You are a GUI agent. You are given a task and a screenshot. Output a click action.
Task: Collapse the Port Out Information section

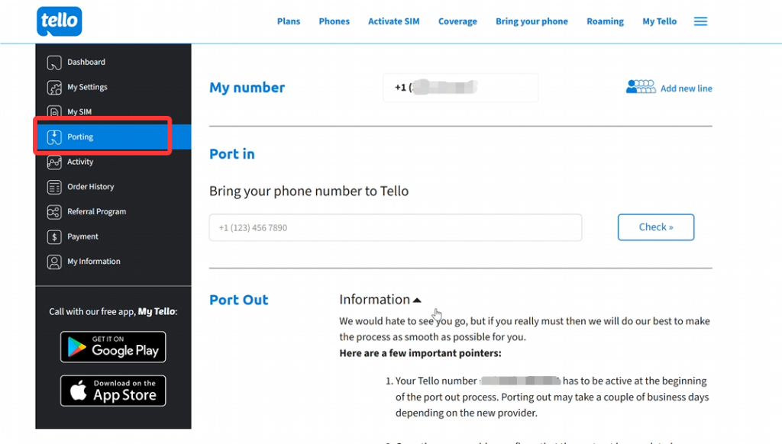(x=380, y=300)
